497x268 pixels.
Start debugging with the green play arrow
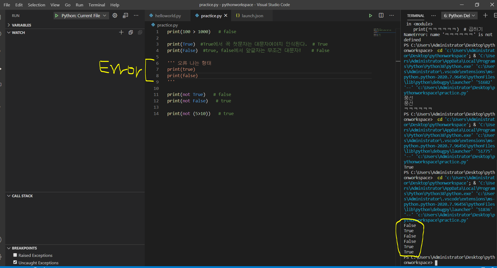tap(57, 16)
